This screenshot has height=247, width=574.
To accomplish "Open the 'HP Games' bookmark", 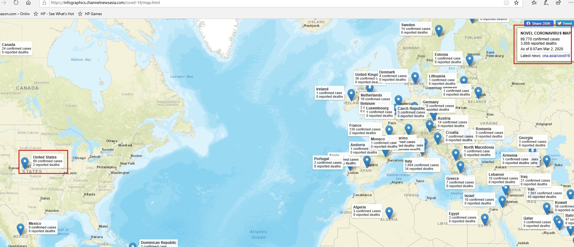I will [90, 14].
